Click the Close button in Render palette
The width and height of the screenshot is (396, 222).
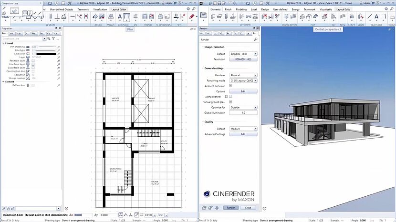pos(248,208)
